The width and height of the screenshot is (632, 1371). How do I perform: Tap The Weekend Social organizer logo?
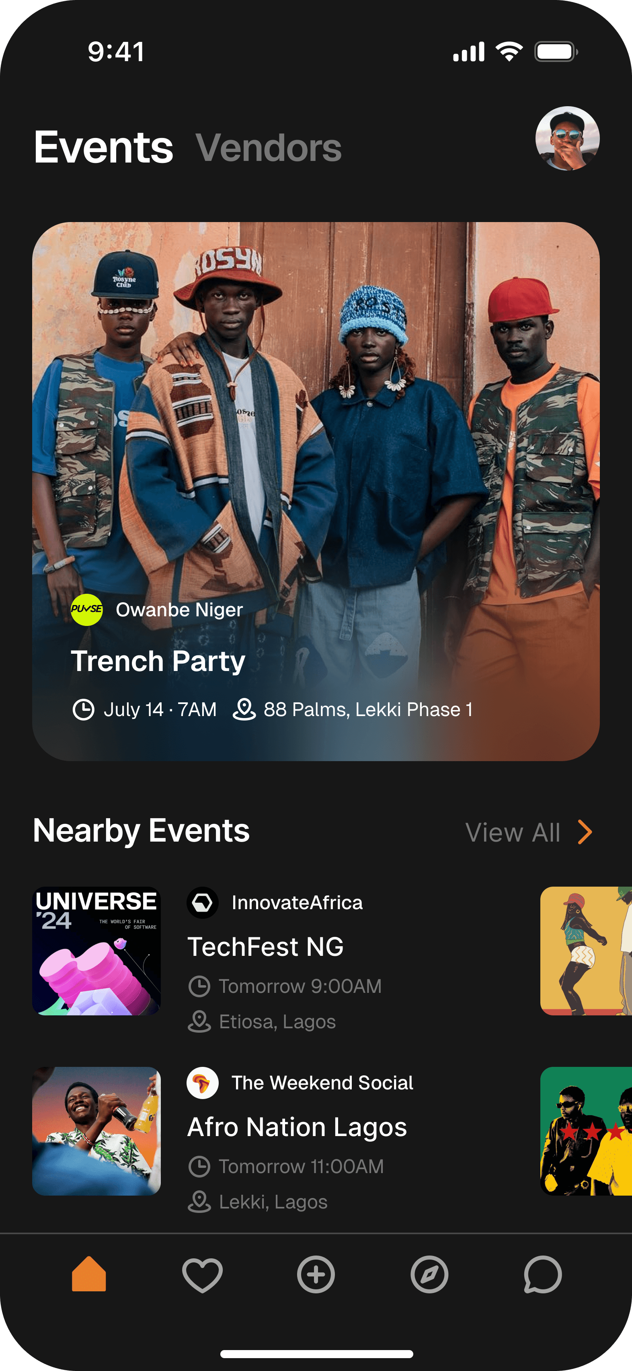click(x=202, y=1083)
